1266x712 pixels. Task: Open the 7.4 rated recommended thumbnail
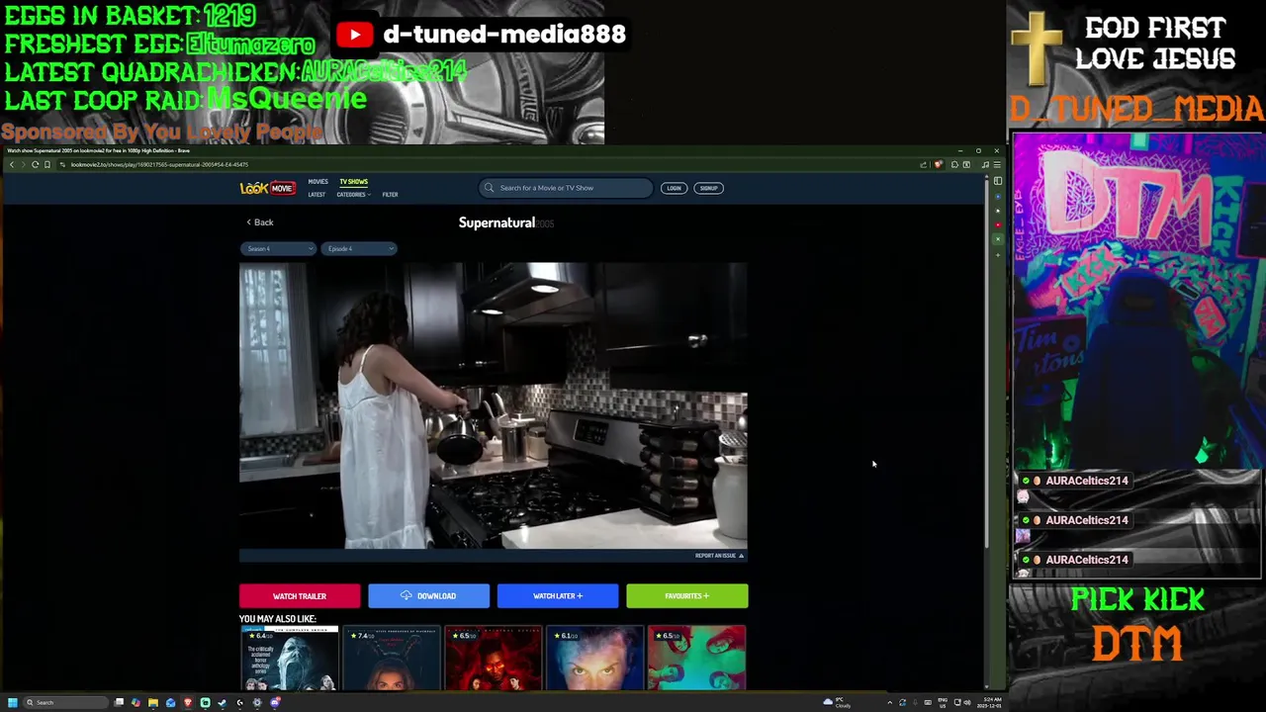pyautogui.click(x=392, y=658)
